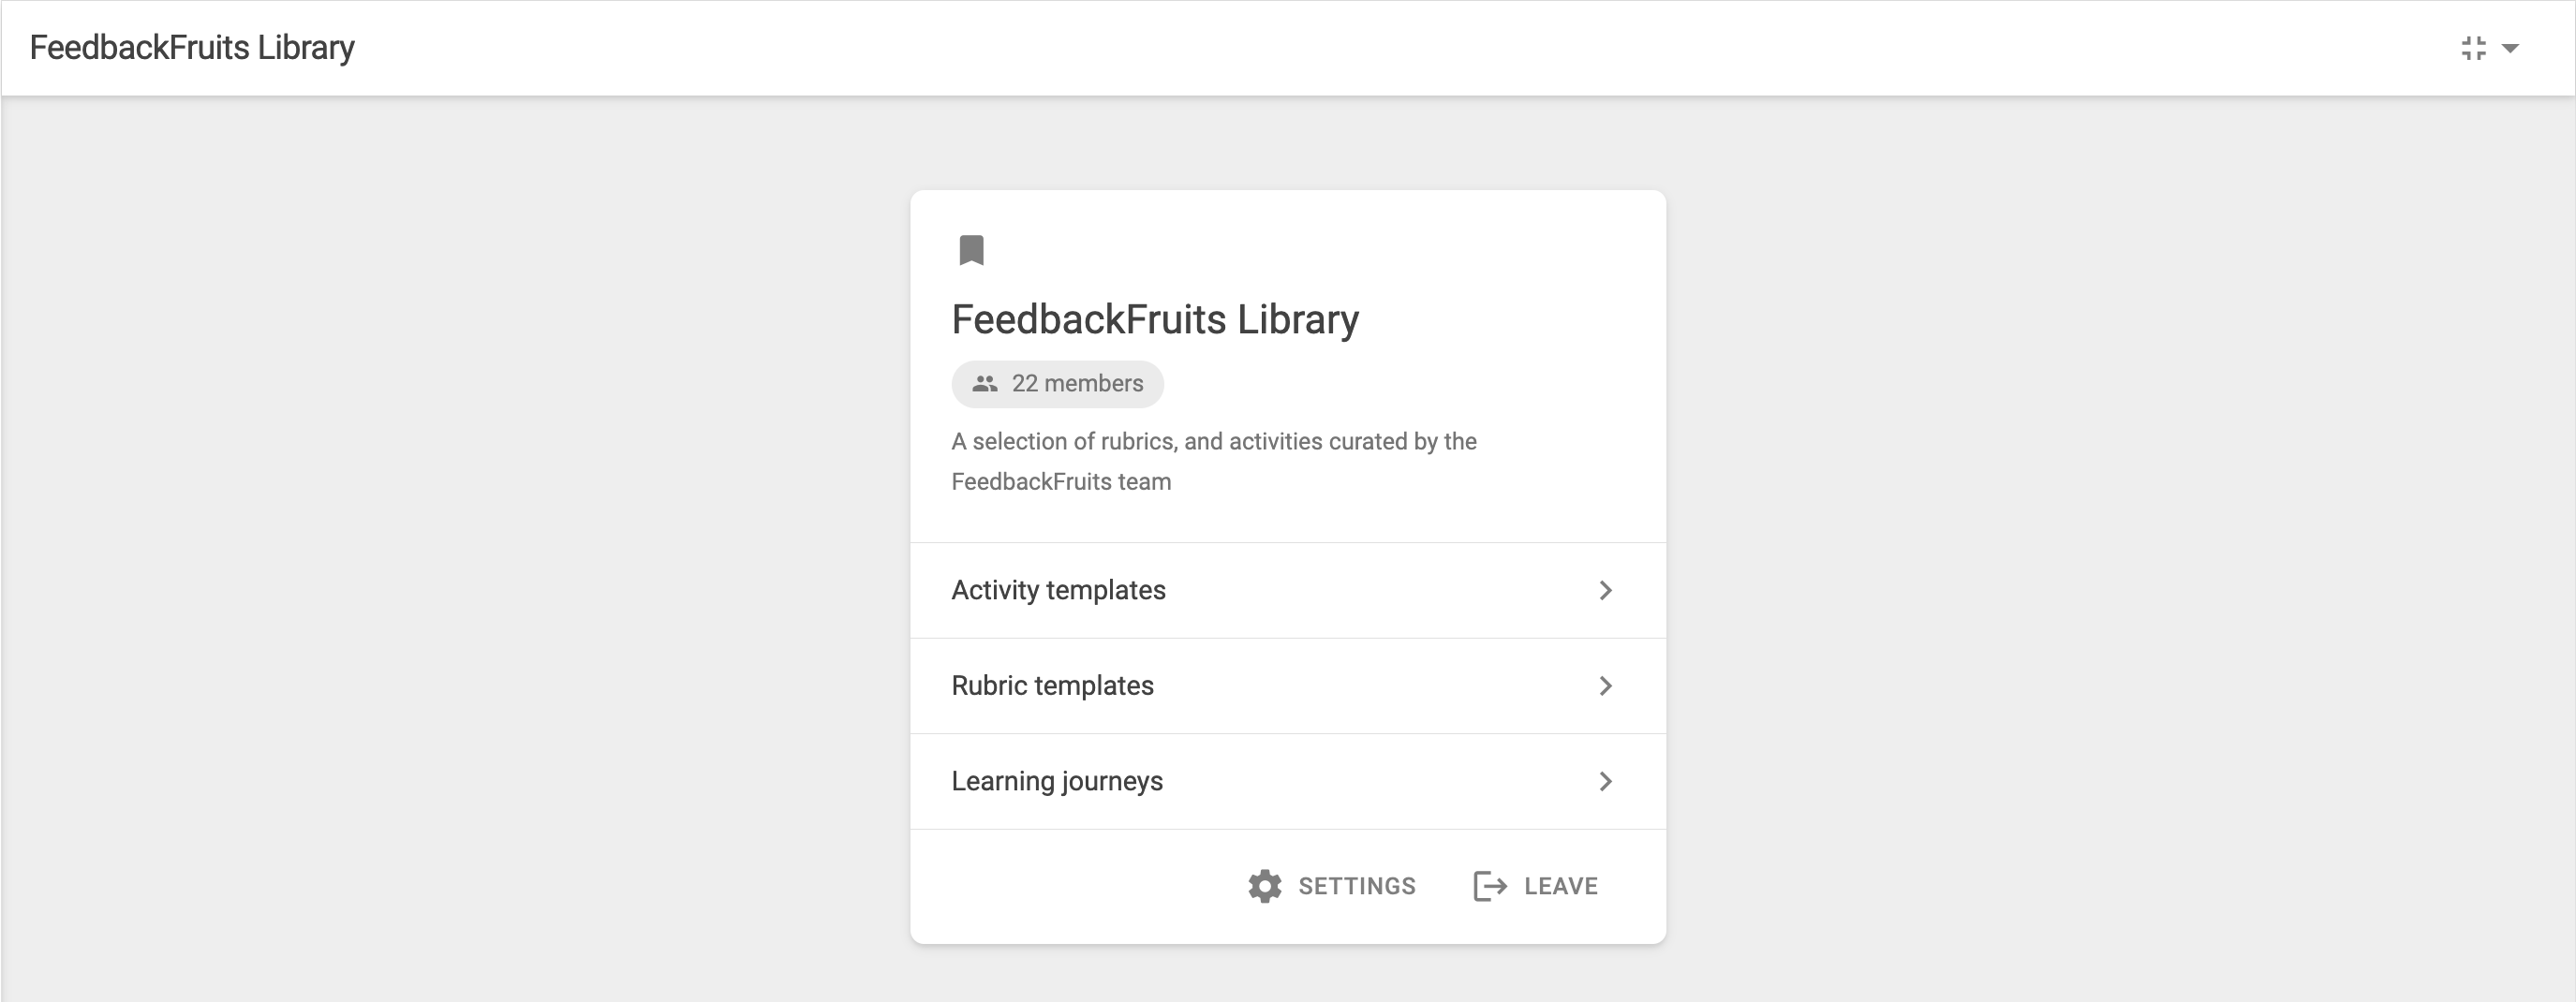Screen dimensions: 2576x1002
Task: Click the exit fullscreen icon in header
Action: pyautogui.click(x=2474, y=48)
